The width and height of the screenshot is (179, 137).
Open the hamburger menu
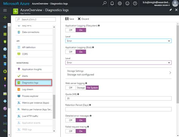click(5, 10)
